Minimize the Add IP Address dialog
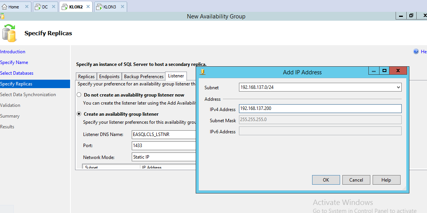This screenshot has height=213, width=427. 373,71
